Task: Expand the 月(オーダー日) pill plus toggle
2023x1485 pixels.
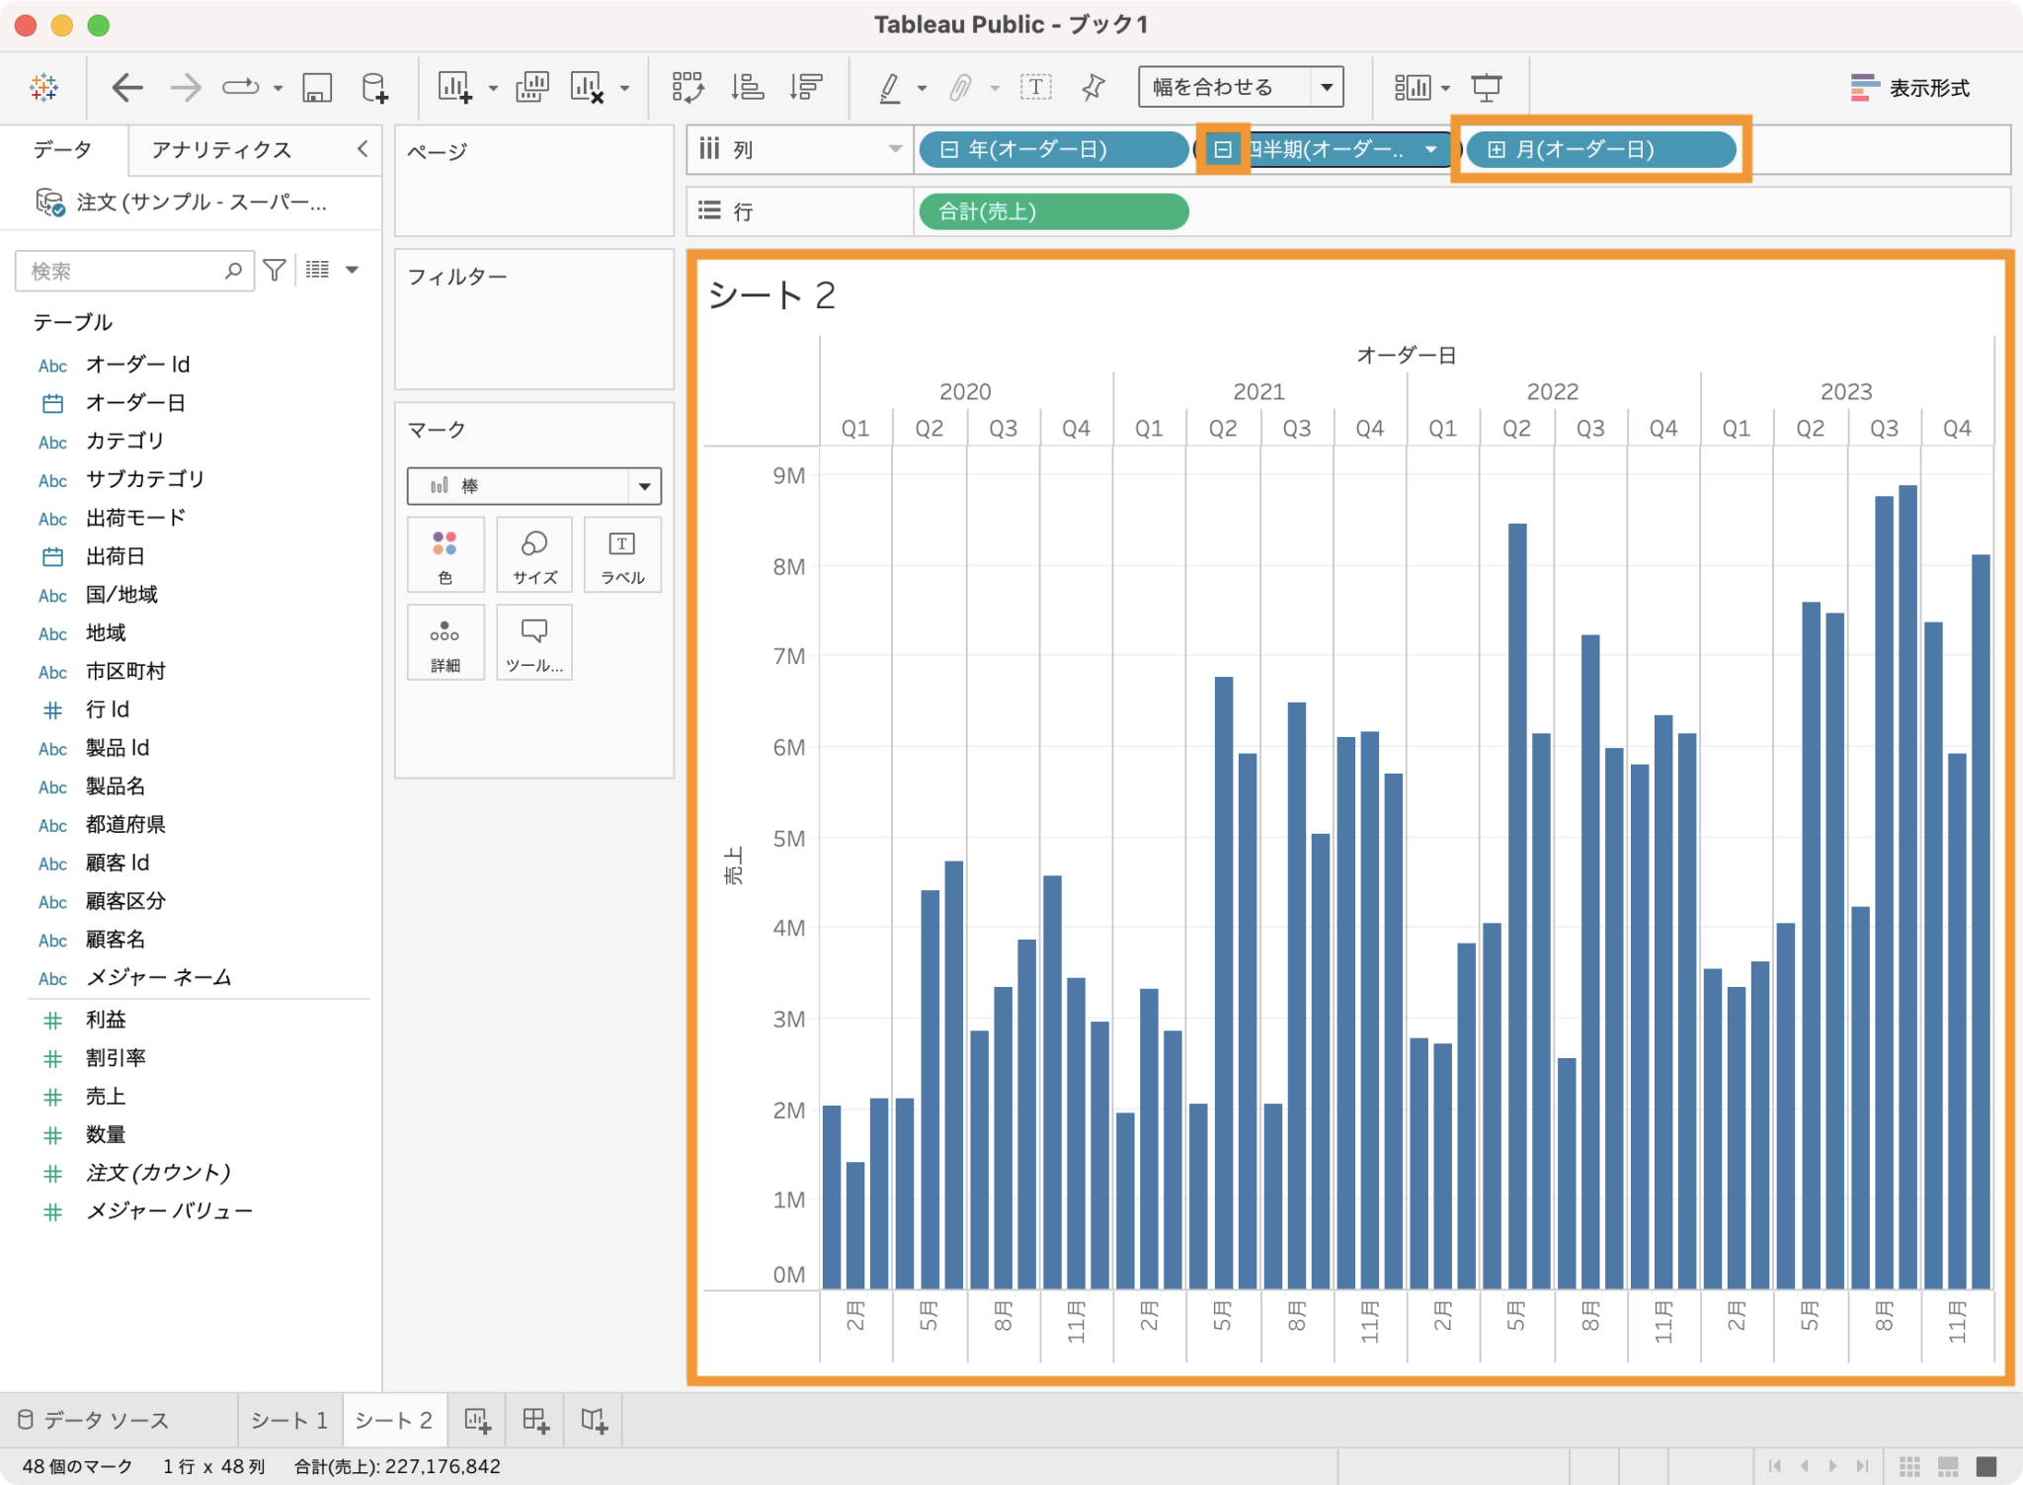Action: point(1496,149)
